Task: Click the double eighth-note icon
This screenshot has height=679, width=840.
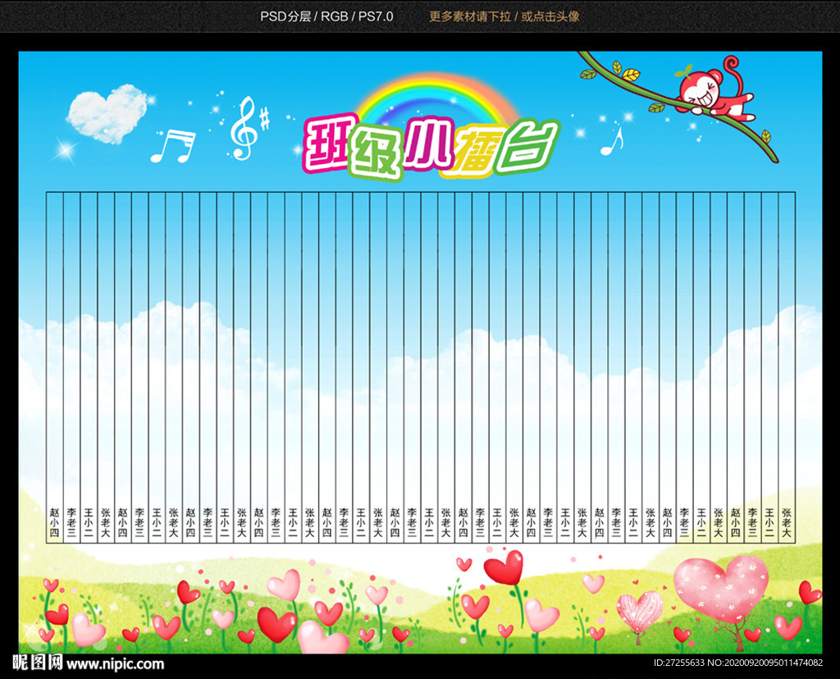Action: pos(175,148)
